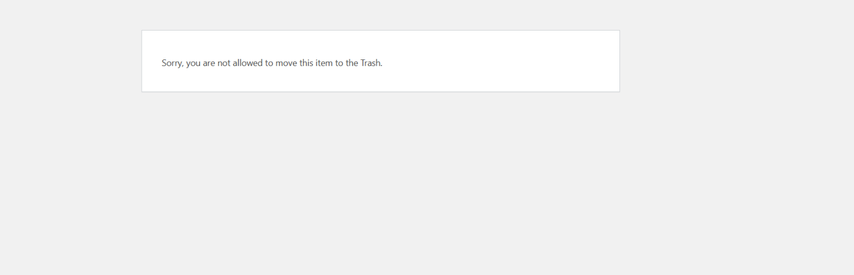Click the word "you" in the error message
This screenshot has height=275, width=854.
tap(193, 63)
